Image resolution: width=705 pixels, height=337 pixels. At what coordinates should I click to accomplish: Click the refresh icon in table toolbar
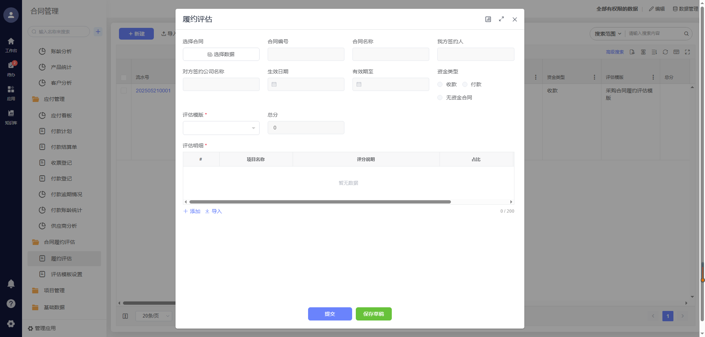pyautogui.click(x=665, y=52)
